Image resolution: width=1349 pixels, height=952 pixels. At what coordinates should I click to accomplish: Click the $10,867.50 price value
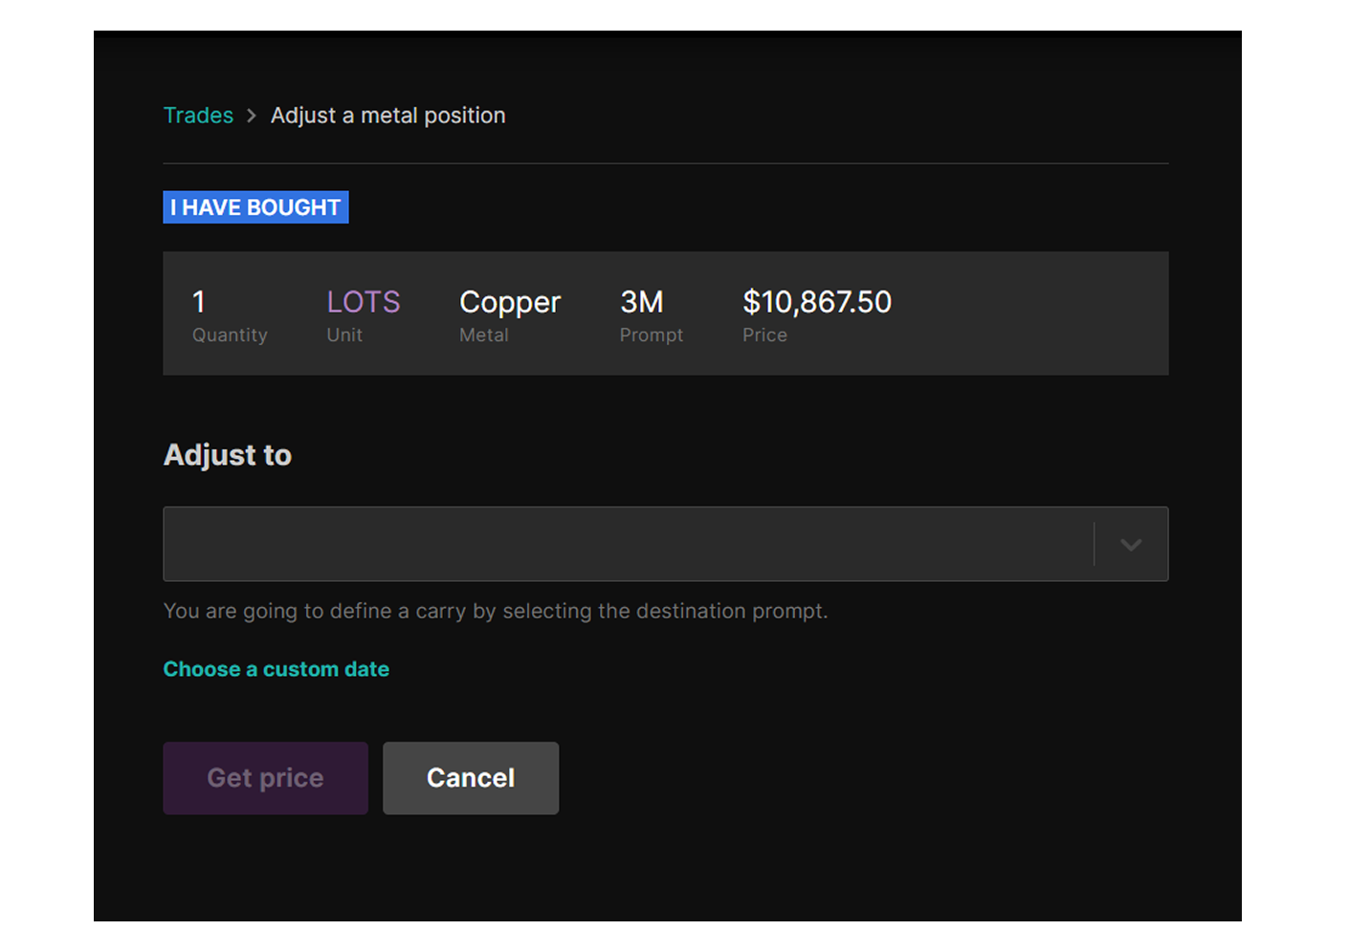[x=817, y=302]
